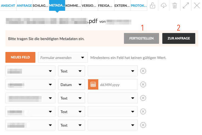Click the unlock padlock icon

click(x=153, y=6)
